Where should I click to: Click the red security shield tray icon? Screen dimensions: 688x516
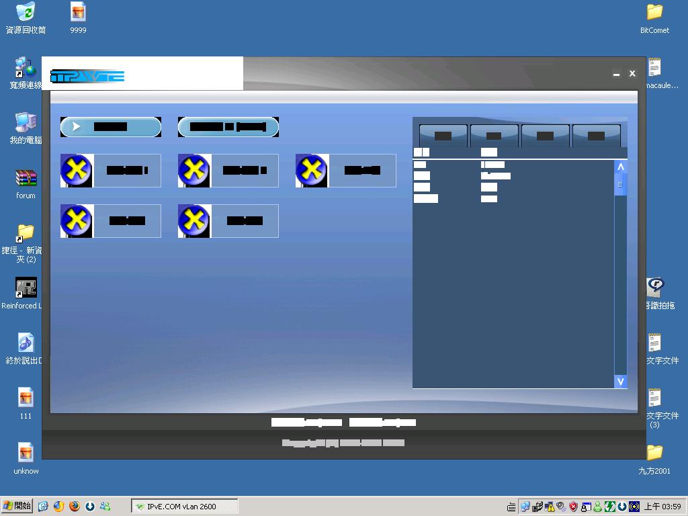point(574,507)
